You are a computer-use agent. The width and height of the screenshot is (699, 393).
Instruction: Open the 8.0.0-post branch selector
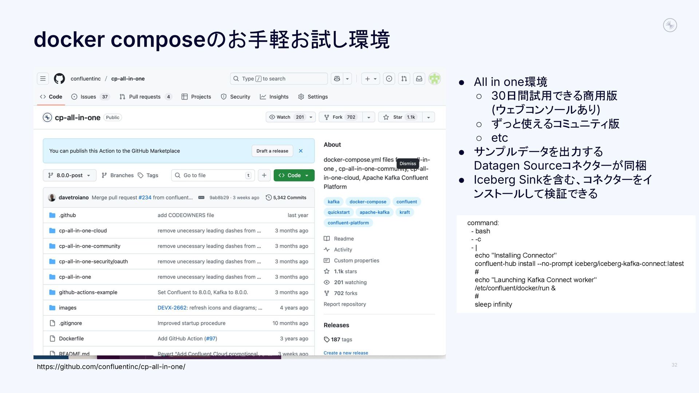(70, 175)
